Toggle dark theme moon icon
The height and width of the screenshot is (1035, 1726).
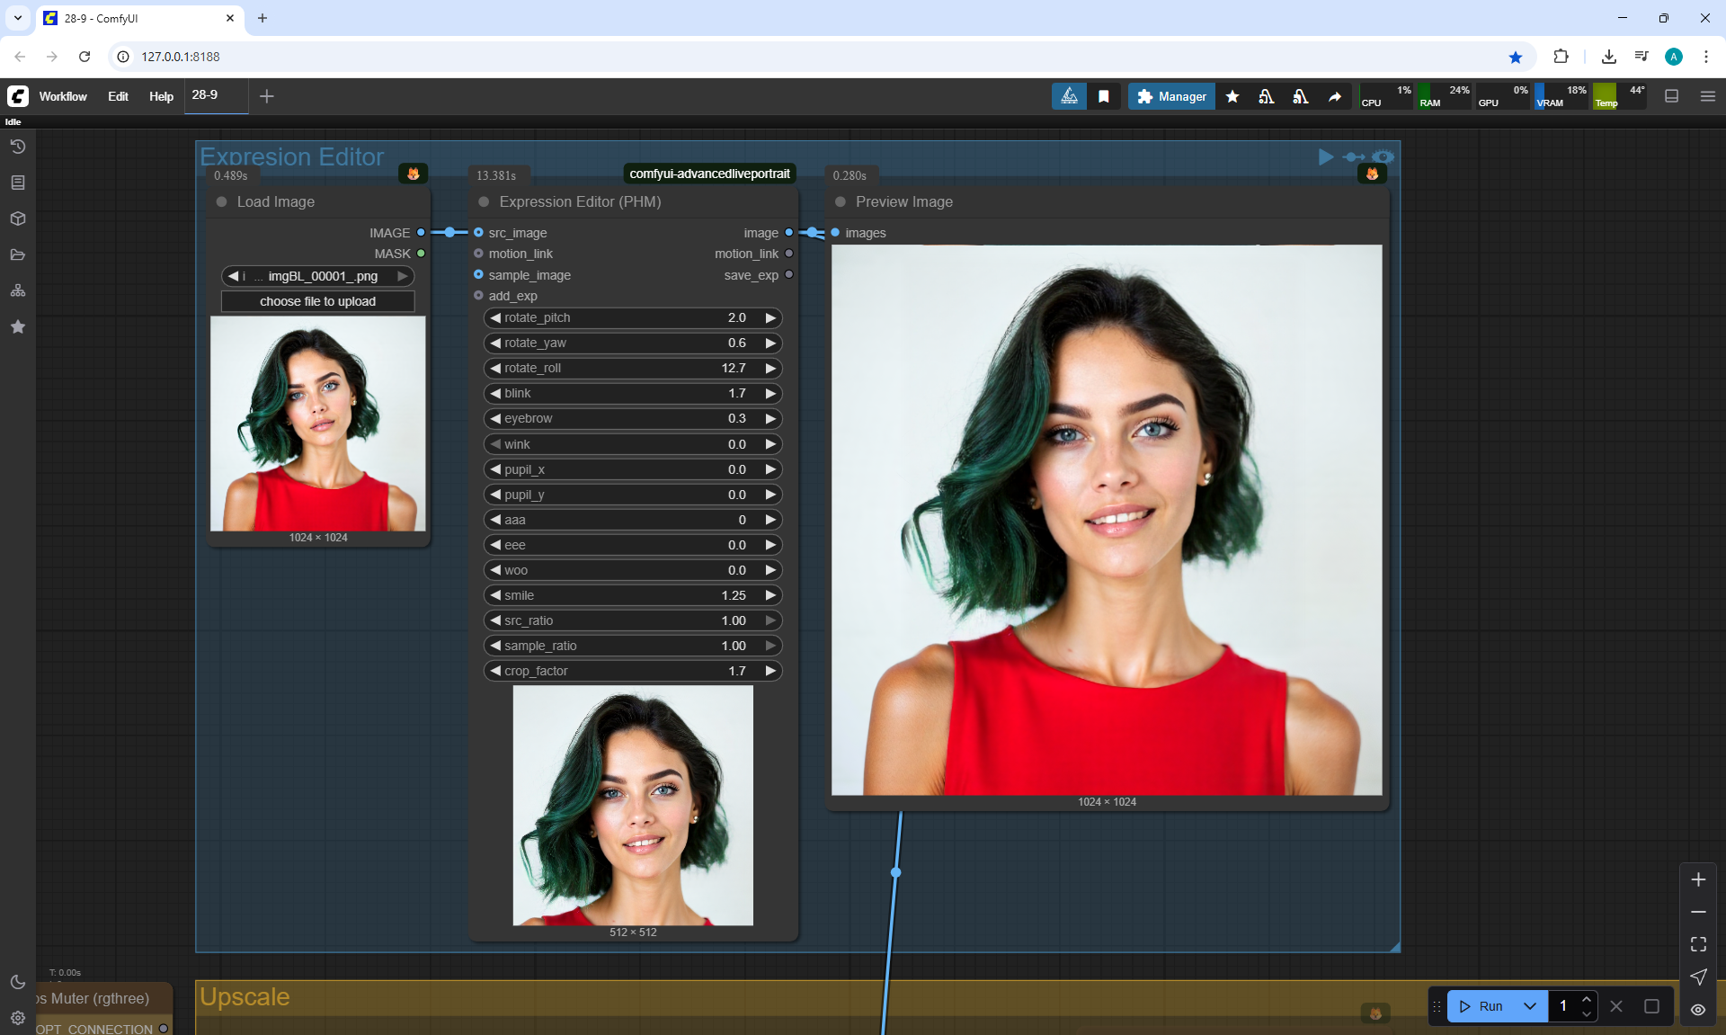(x=17, y=982)
